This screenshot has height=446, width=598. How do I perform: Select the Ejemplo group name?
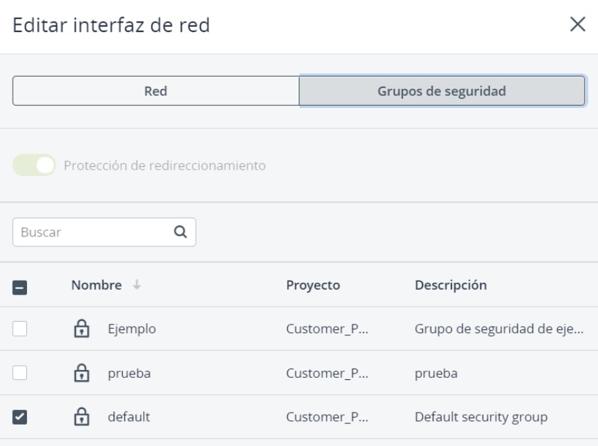[131, 329]
